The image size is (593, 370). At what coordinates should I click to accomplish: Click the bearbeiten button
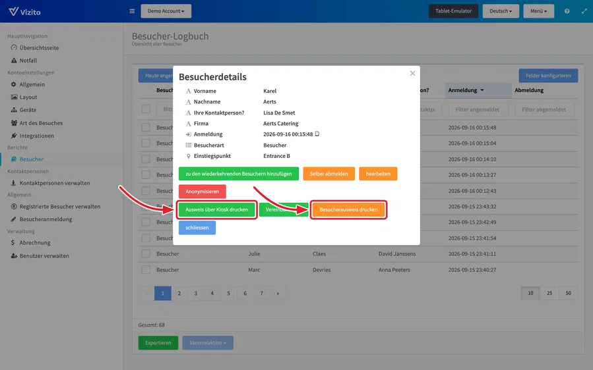point(378,174)
